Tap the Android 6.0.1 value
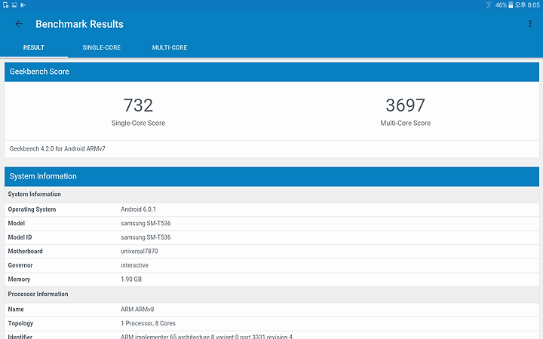543x339 pixels. click(x=138, y=209)
